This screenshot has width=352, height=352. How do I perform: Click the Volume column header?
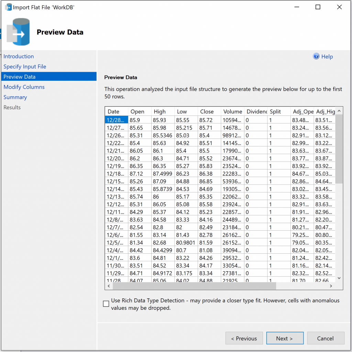[x=233, y=112]
